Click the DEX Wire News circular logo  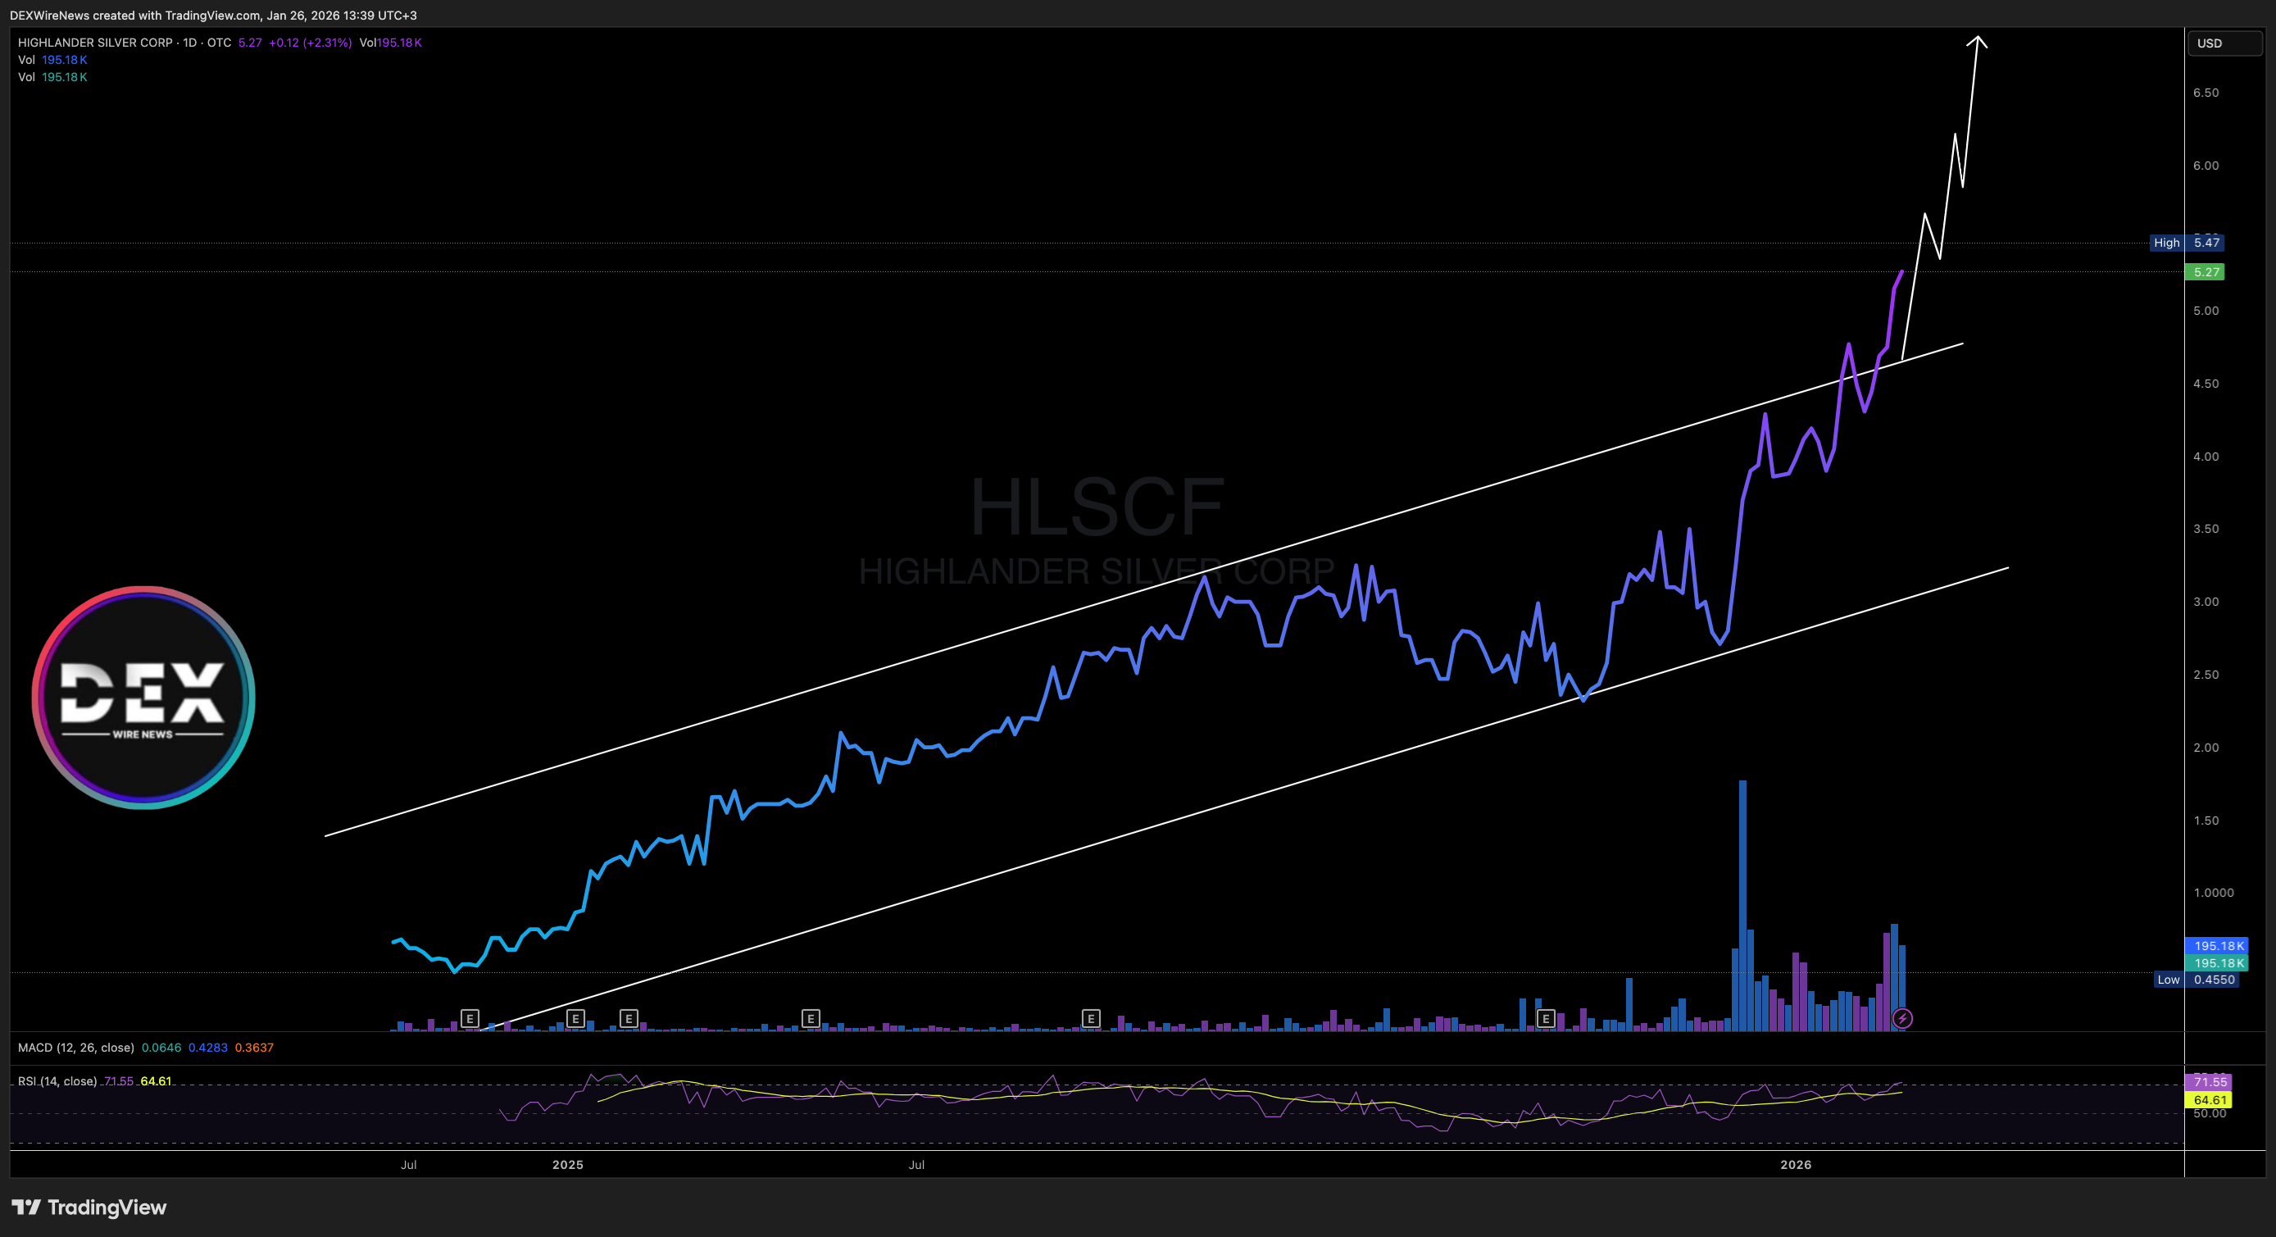tap(143, 697)
